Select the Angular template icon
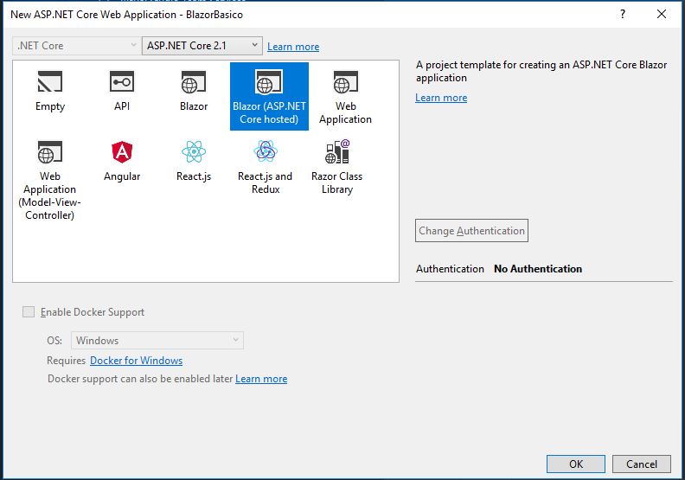Image resolution: width=685 pixels, height=480 pixels. 122,153
